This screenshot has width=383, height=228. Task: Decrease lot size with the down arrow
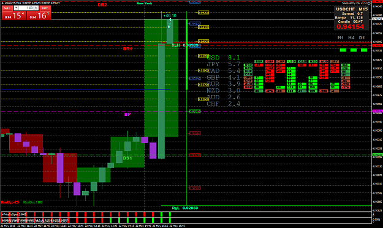click(16, 8)
